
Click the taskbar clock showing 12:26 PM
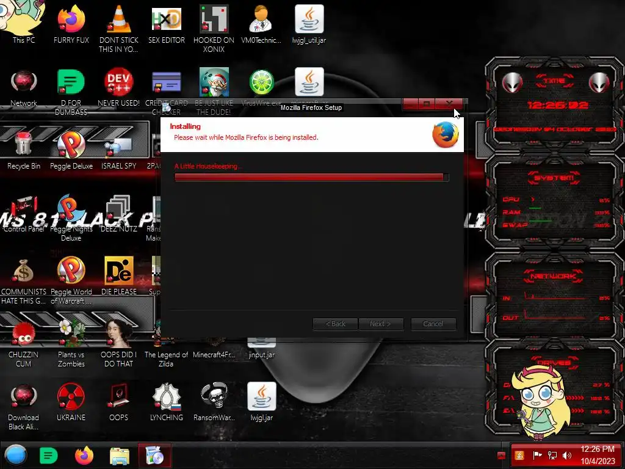point(597,455)
